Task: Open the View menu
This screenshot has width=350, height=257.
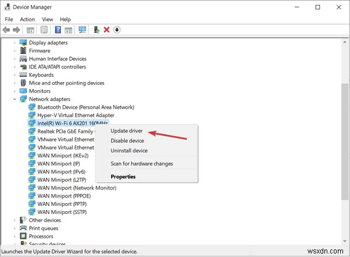Action: pyautogui.click(x=48, y=19)
